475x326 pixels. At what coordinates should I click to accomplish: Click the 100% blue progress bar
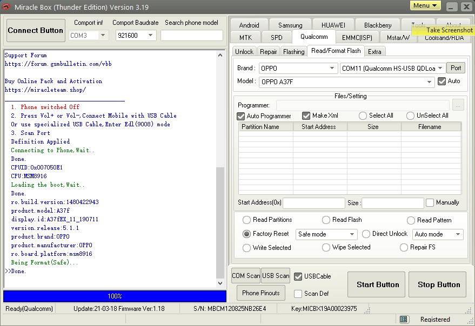(115, 296)
